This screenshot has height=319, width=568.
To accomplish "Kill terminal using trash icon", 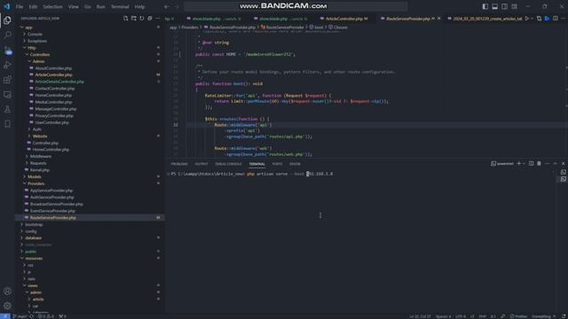I will click(539, 164).
